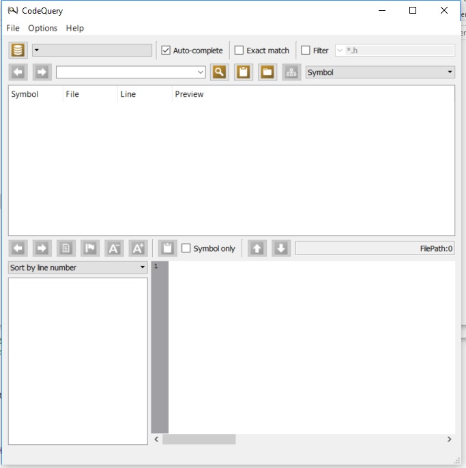Click the Preview column header
Screen dimensions: 466x468
point(190,94)
